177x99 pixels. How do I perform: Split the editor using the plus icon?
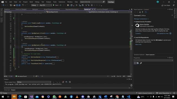click(x=131, y=12)
